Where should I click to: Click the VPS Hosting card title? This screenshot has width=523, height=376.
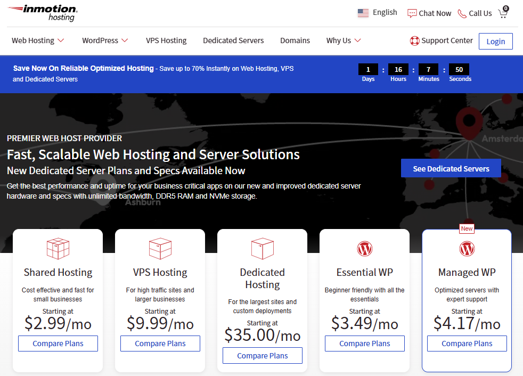click(x=160, y=273)
